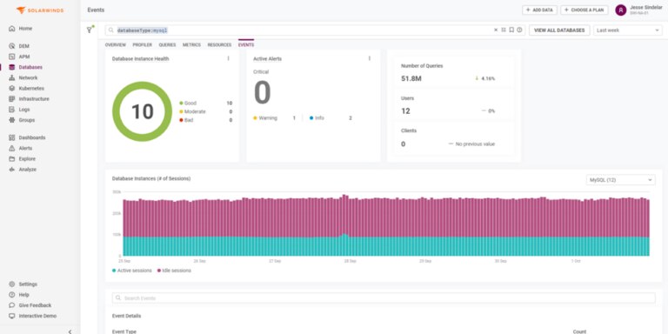The image size is (668, 334).
Task: Click the View All Databases button
Action: pos(559,30)
